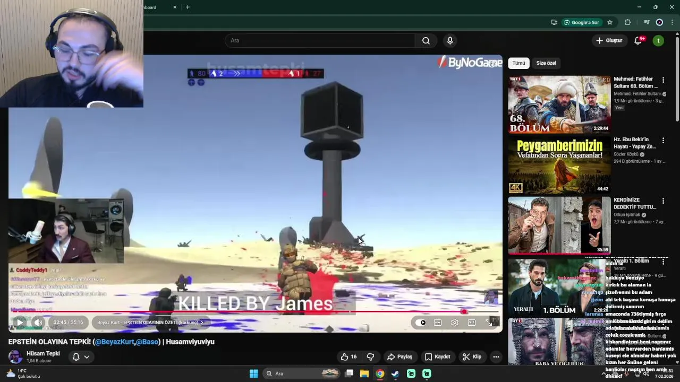Open the Windows Start menu

[x=253, y=374]
